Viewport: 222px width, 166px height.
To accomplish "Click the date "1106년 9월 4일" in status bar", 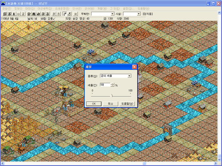I will [10, 19].
